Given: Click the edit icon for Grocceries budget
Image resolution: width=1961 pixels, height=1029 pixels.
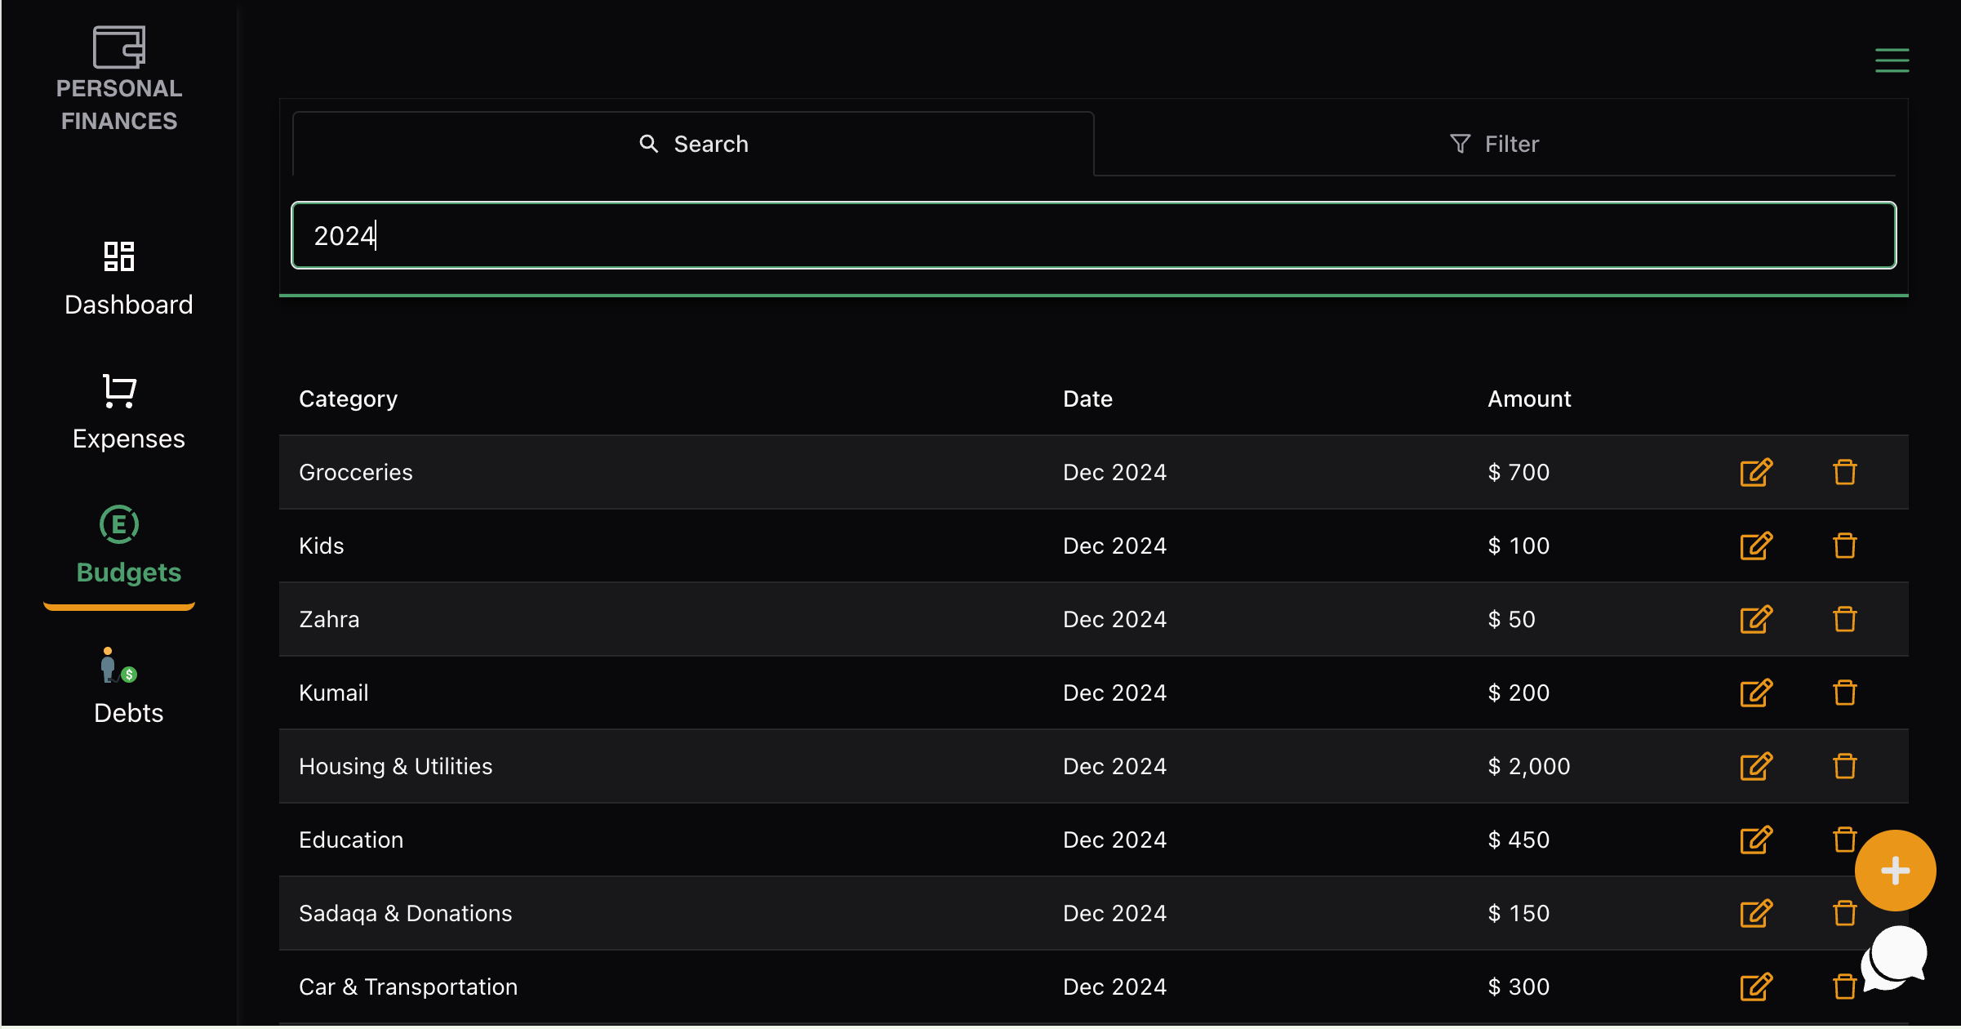Looking at the screenshot, I should pyautogui.click(x=1755, y=472).
